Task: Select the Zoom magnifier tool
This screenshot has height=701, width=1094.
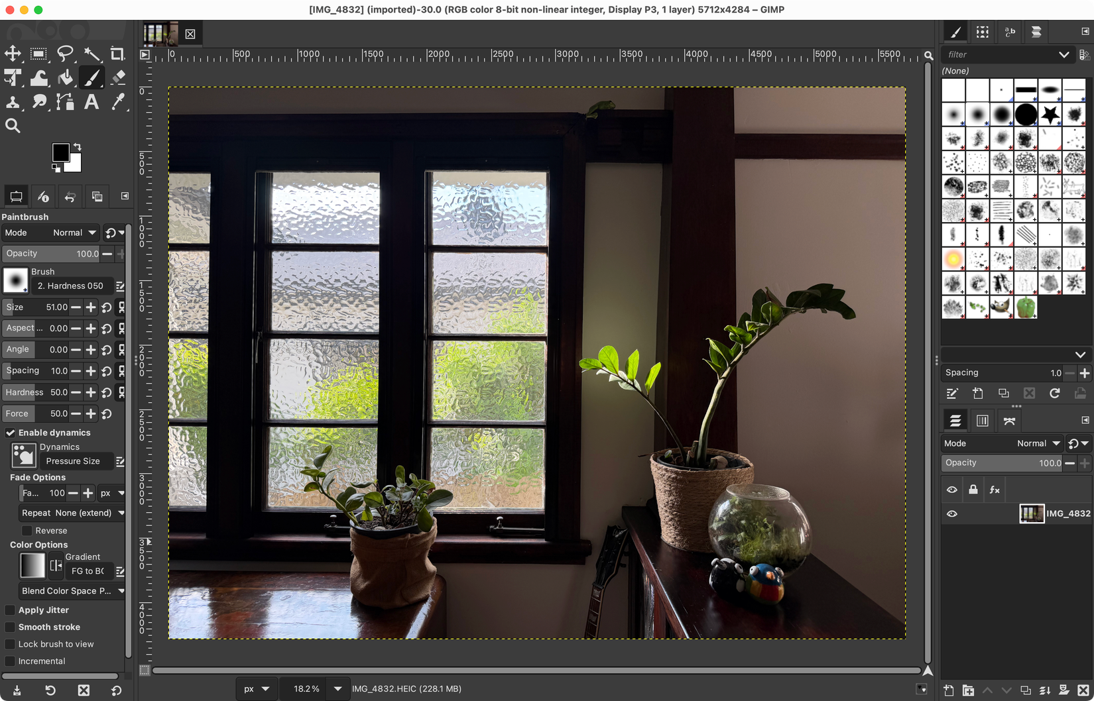Action: coord(13,126)
